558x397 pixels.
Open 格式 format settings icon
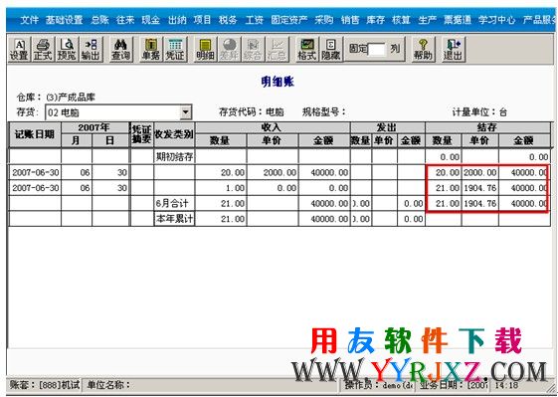(306, 50)
